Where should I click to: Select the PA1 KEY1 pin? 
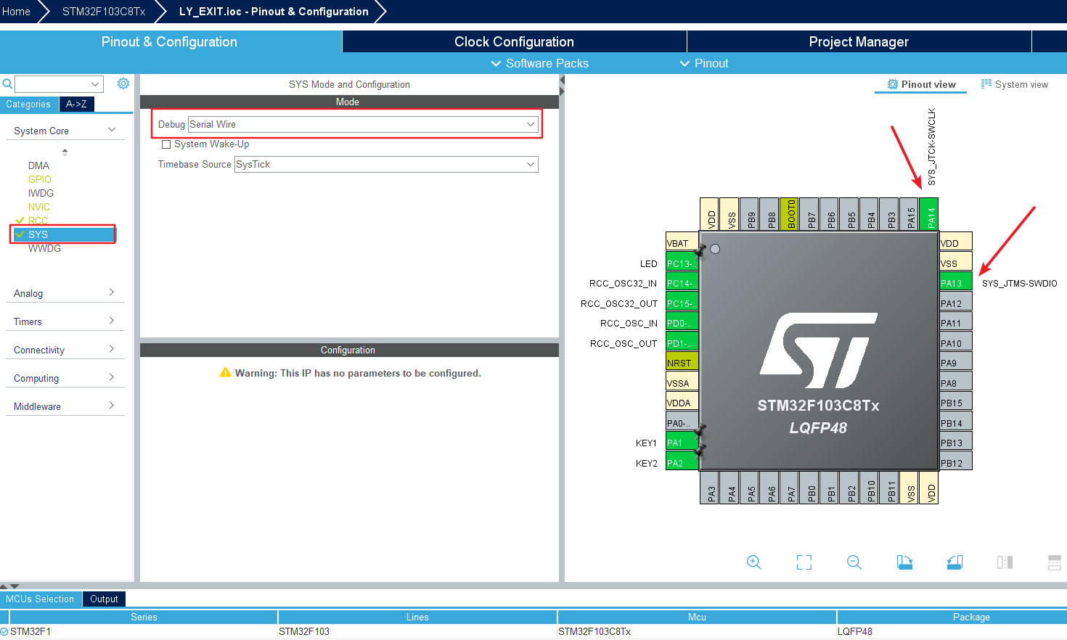[682, 443]
